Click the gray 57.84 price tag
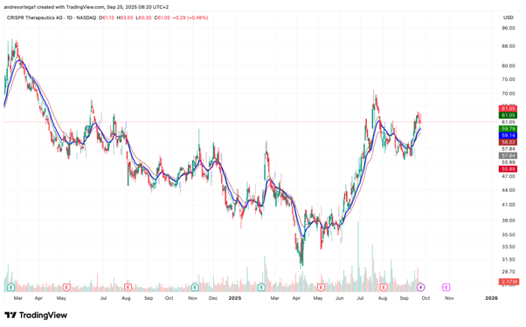This screenshot has height=327, width=526. (508, 155)
